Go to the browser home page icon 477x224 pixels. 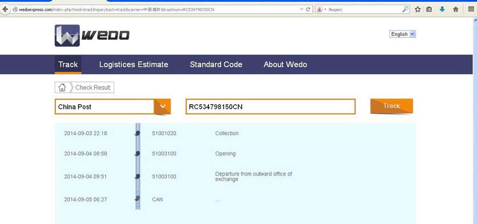click(456, 10)
